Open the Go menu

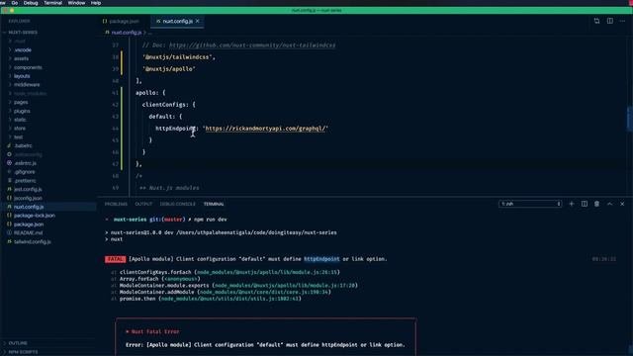15,3
